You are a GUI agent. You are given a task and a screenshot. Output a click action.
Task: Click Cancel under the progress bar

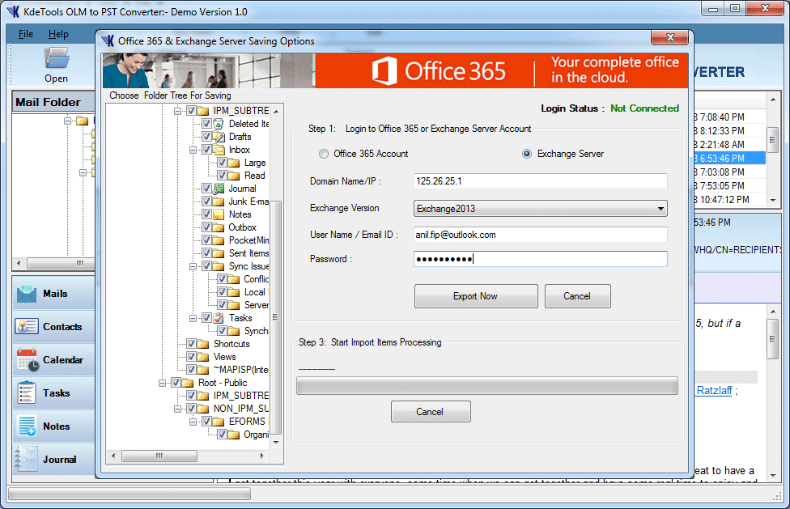click(431, 411)
